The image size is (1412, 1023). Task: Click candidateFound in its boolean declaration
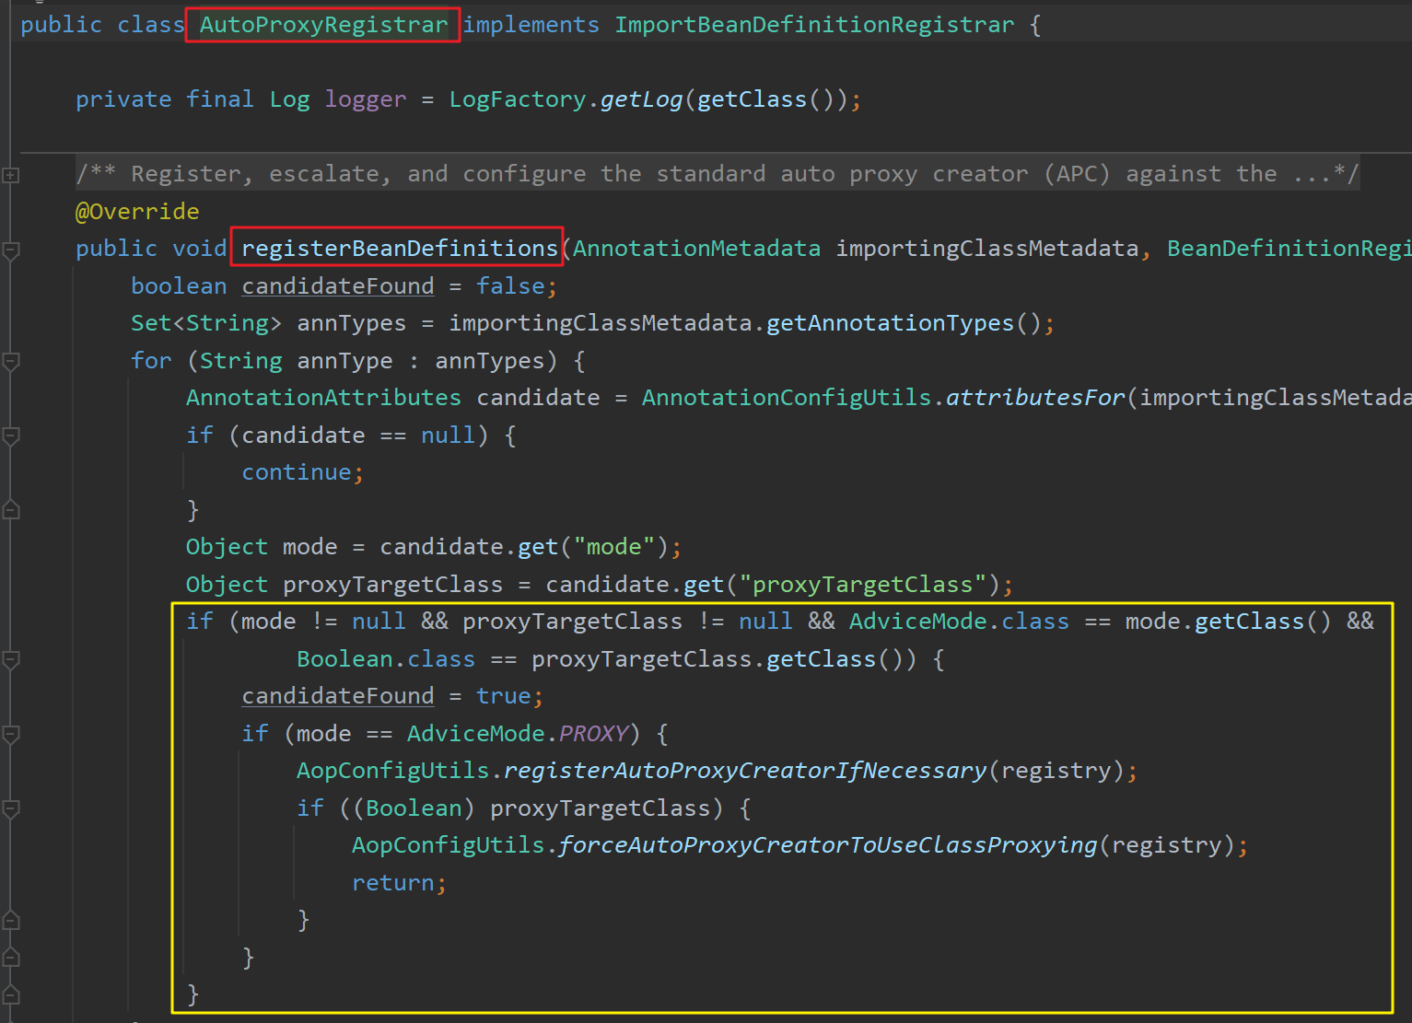click(337, 286)
